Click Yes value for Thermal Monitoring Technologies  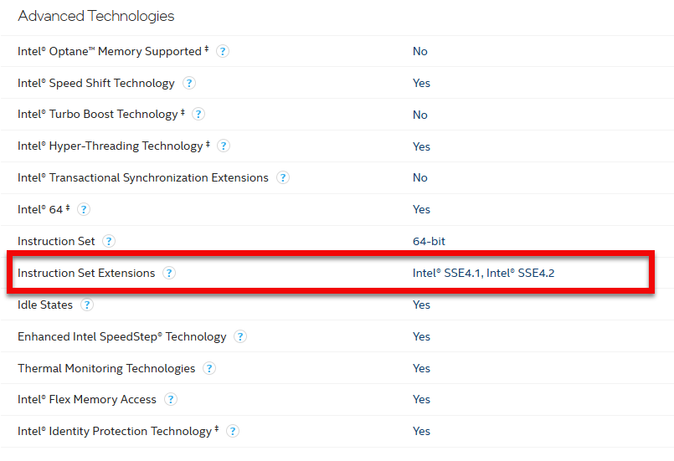[421, 368]
